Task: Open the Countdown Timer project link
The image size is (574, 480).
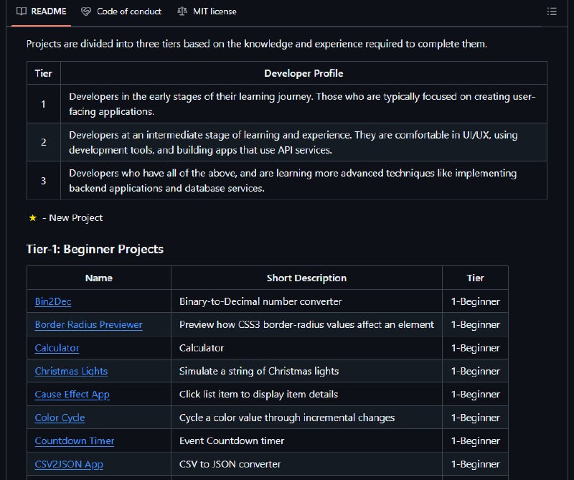Action: tap(75, 441)
